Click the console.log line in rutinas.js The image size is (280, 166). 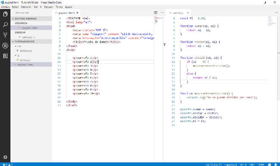(222, 97)
